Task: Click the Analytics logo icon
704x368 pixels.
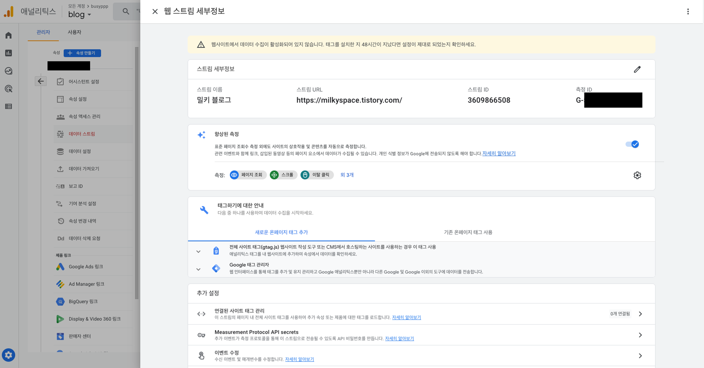Action: pyautogui.click(x=9, y=12)
